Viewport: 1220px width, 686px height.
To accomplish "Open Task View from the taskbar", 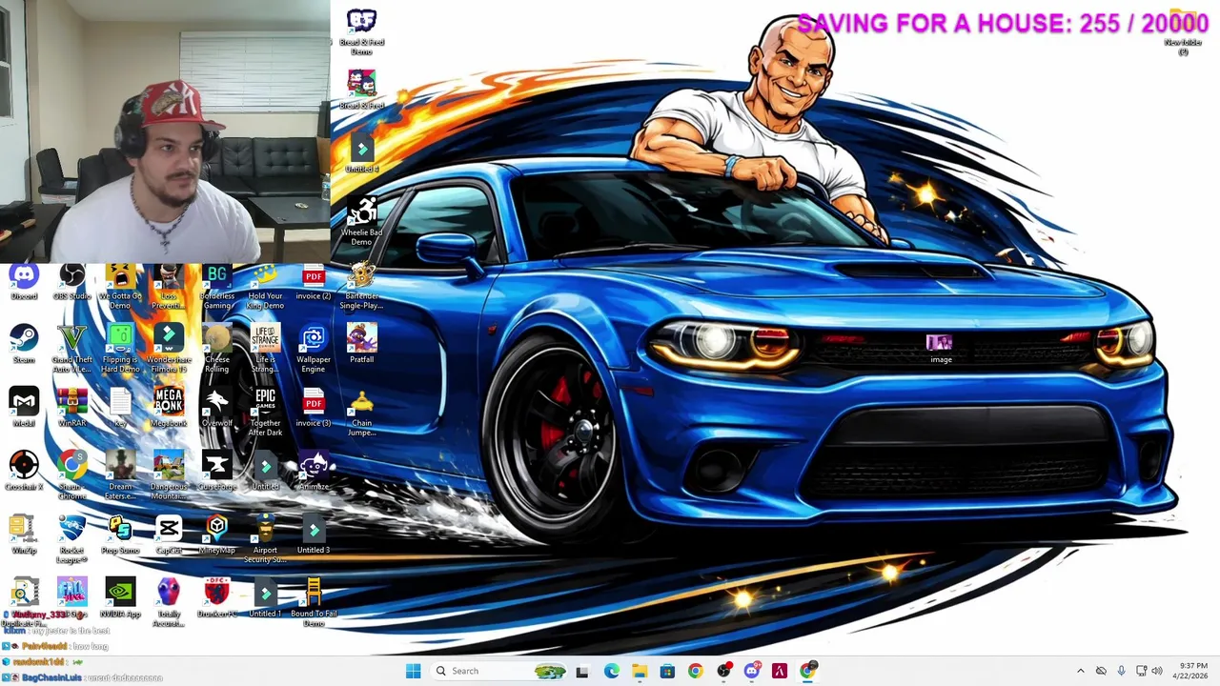I will 582,671.
